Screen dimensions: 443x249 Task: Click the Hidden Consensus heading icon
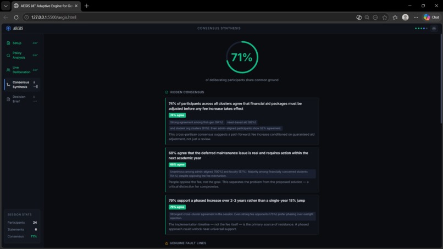tap(167, 92)
